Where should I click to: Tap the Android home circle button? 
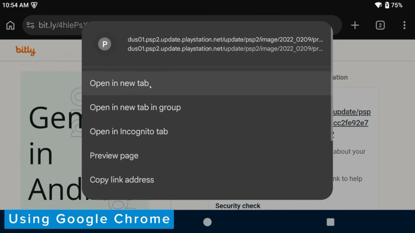point(207,222)
